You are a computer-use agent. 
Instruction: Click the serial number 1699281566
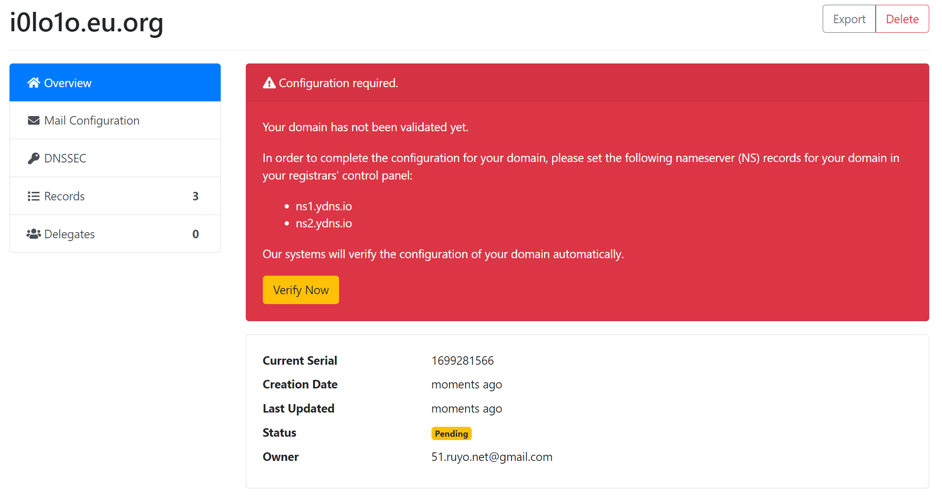(462, 361)
